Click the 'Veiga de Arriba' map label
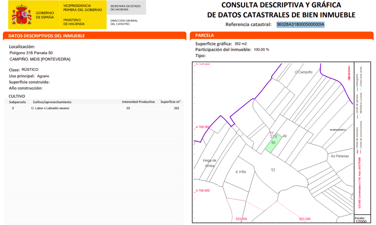This screenshot has width=376, height=225. pos(209,163)
